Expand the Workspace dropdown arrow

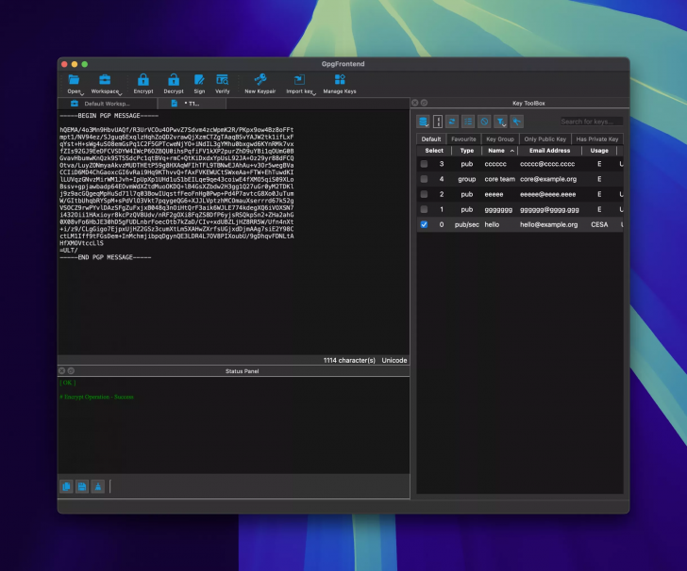(120, 93)
